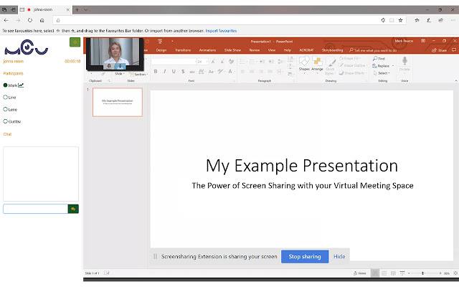Screen dimensions: 459x287
Task: Click the zoom slider in status bar
Action: tap(422, 273)
